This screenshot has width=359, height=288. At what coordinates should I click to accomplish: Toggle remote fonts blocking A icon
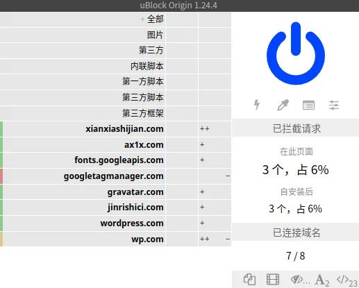point(322,280)
